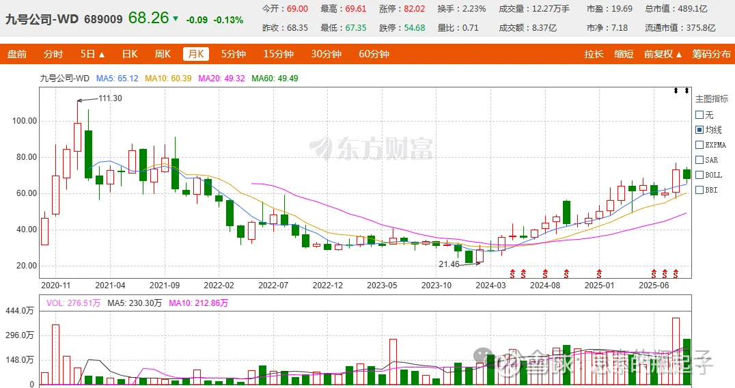Click the 主图指标 panel heading
Screen dimensions: 735x388
712,99
